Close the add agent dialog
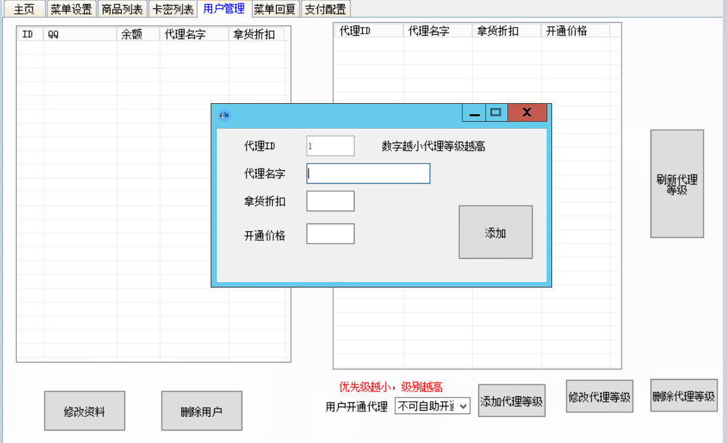727x443 pixels. 527,113
